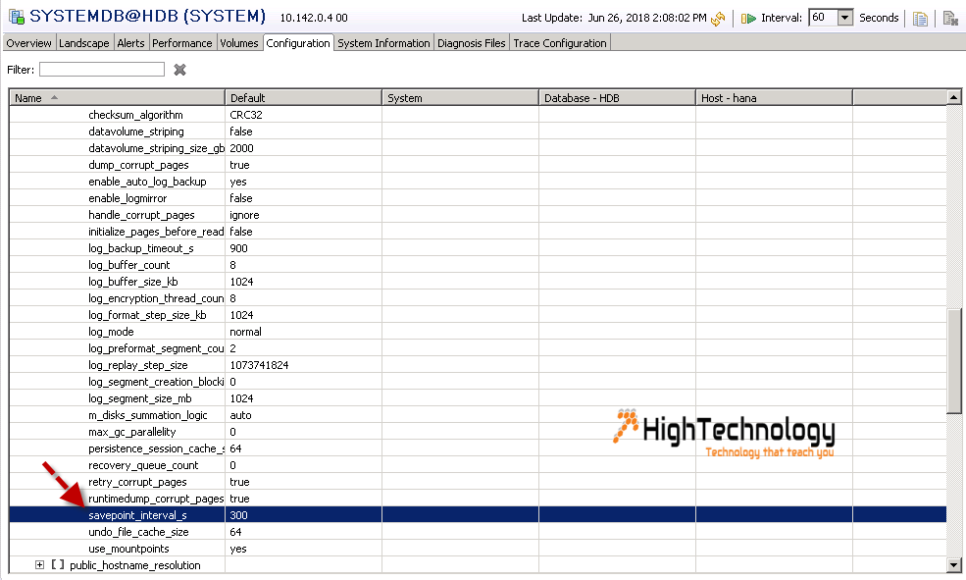This screenshot has height=580, width=966.
Task: Select the log_buffer_size_kb parameter
Action: click(478, 281)
